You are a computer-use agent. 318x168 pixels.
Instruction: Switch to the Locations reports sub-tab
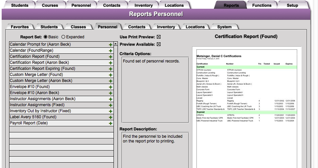click(195, 27)
